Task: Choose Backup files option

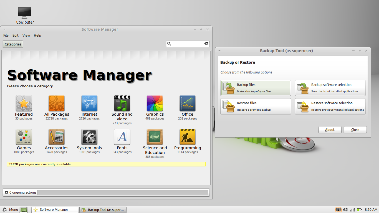Action: (x=256, y=88)
